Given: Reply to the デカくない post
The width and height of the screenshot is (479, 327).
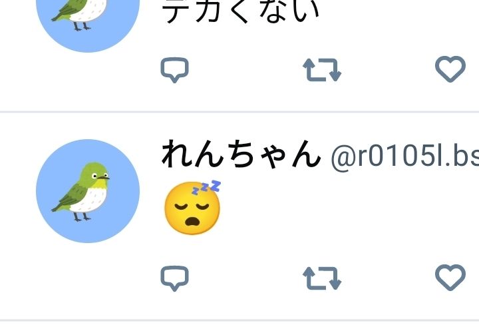Looking at the screenshot, I should tap(174, 69).
